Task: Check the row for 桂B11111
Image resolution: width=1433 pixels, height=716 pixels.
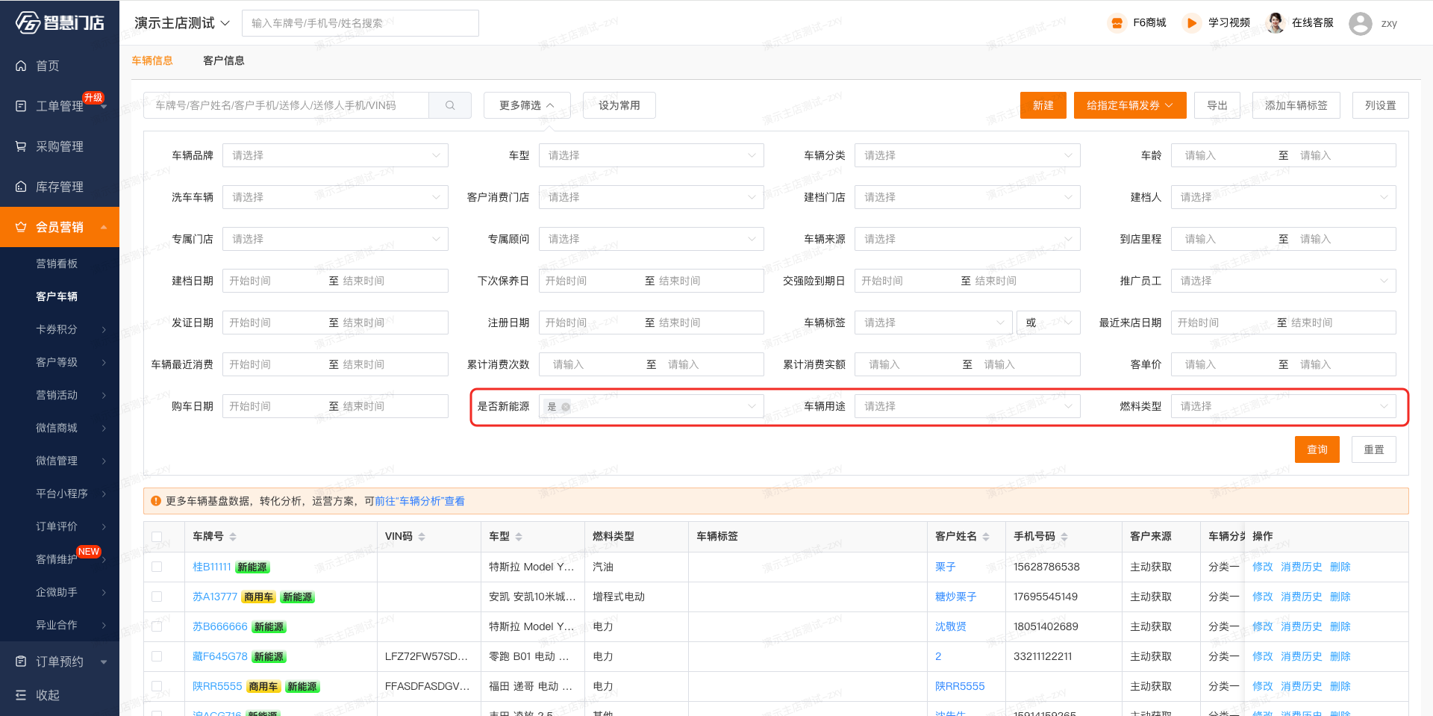Action: [x=157, y=567]
